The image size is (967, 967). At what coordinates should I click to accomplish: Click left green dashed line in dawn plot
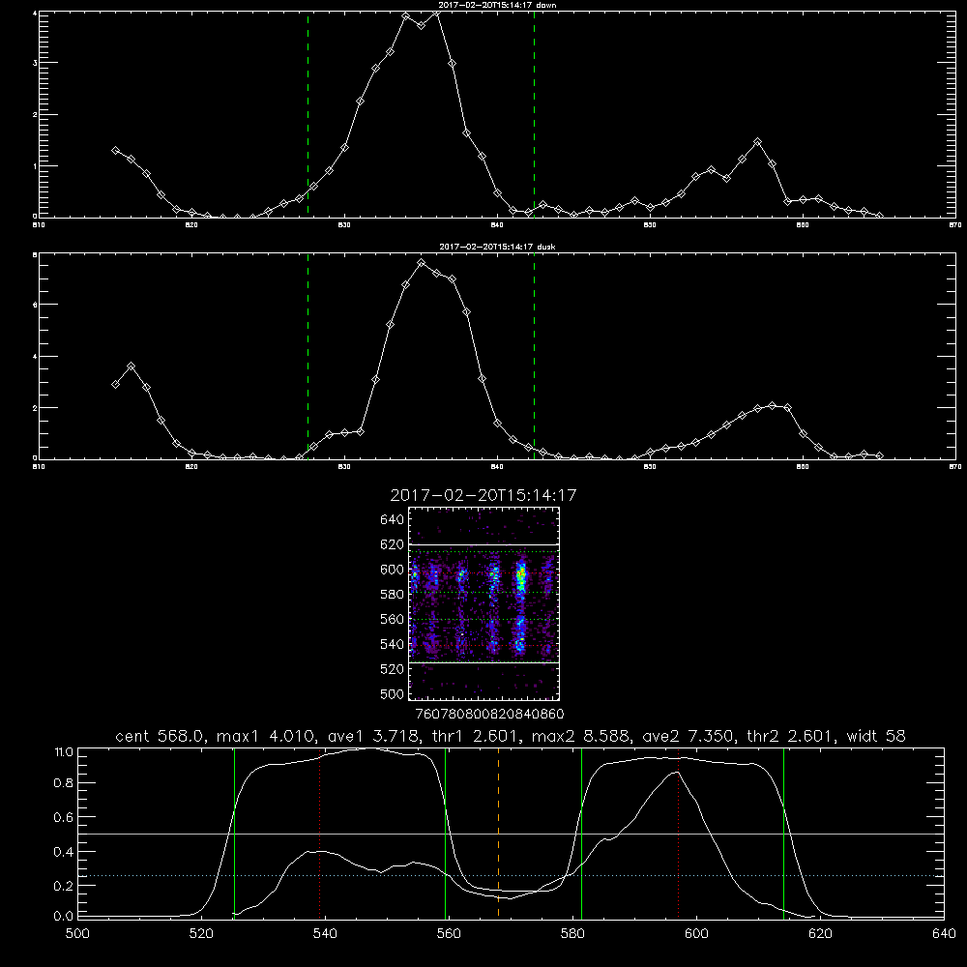click(x=308, y=114)
